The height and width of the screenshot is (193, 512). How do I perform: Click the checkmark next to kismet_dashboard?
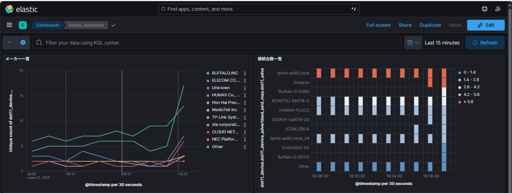click(113, 25)
